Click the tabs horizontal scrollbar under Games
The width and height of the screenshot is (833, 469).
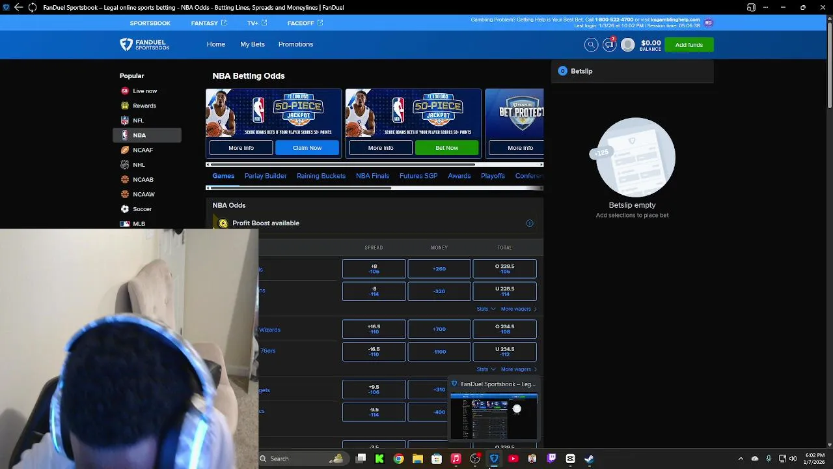pos(299,188)
